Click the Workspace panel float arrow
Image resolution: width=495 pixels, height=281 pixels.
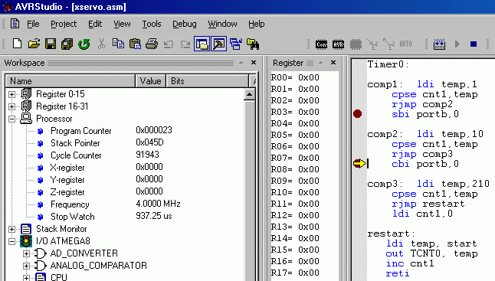[241, 63]
